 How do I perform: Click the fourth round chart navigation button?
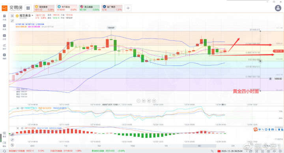click(154, 101)
